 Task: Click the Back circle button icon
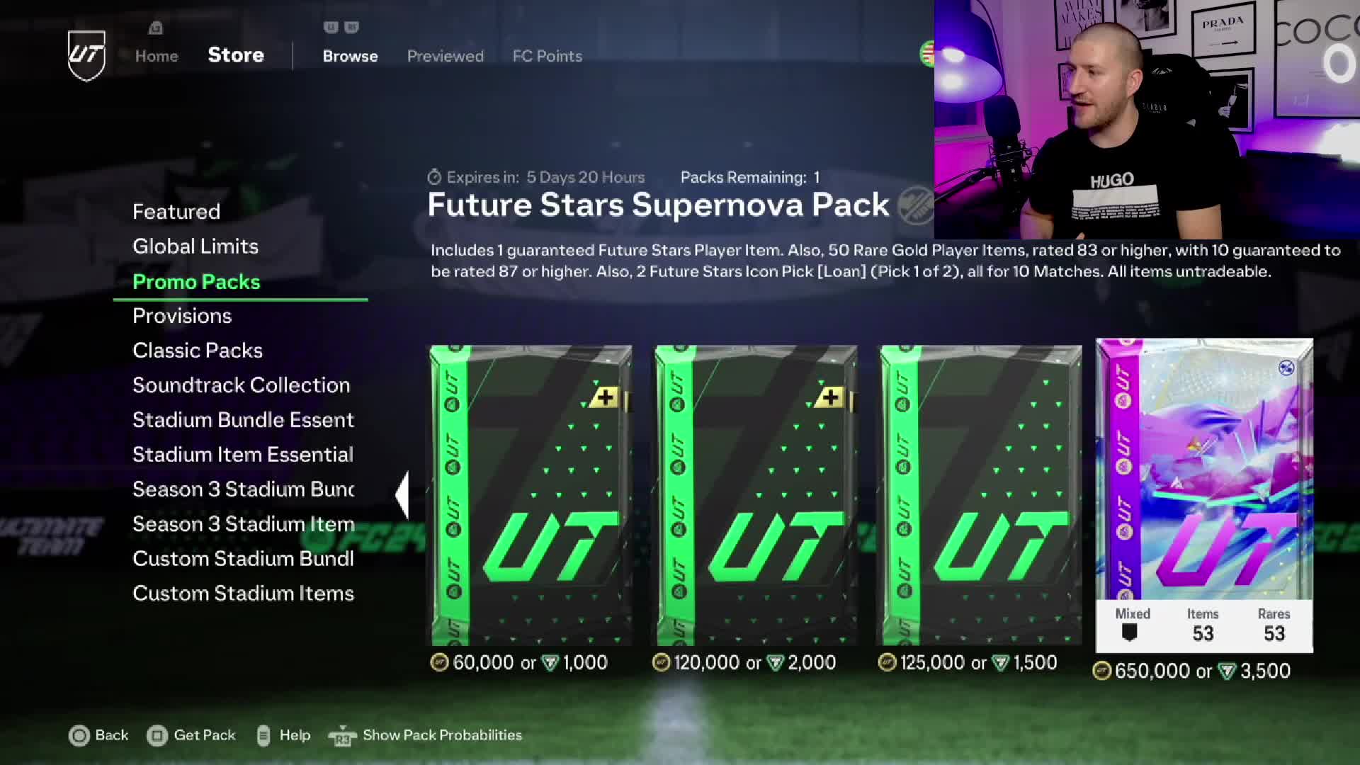pos(79,736)
